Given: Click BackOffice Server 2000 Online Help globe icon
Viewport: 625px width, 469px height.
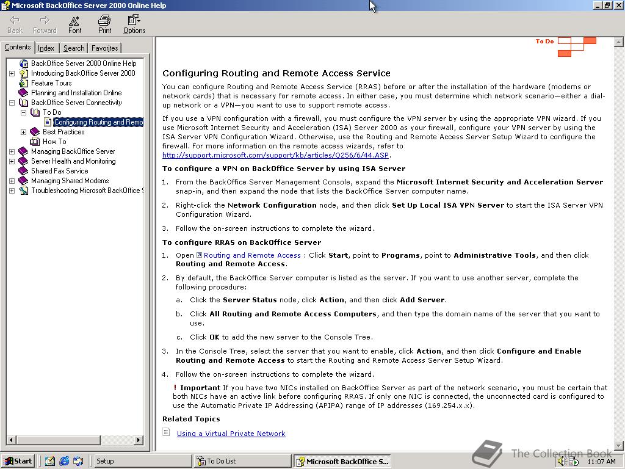Looking at the screenshot, I should [x=24, y=64].
